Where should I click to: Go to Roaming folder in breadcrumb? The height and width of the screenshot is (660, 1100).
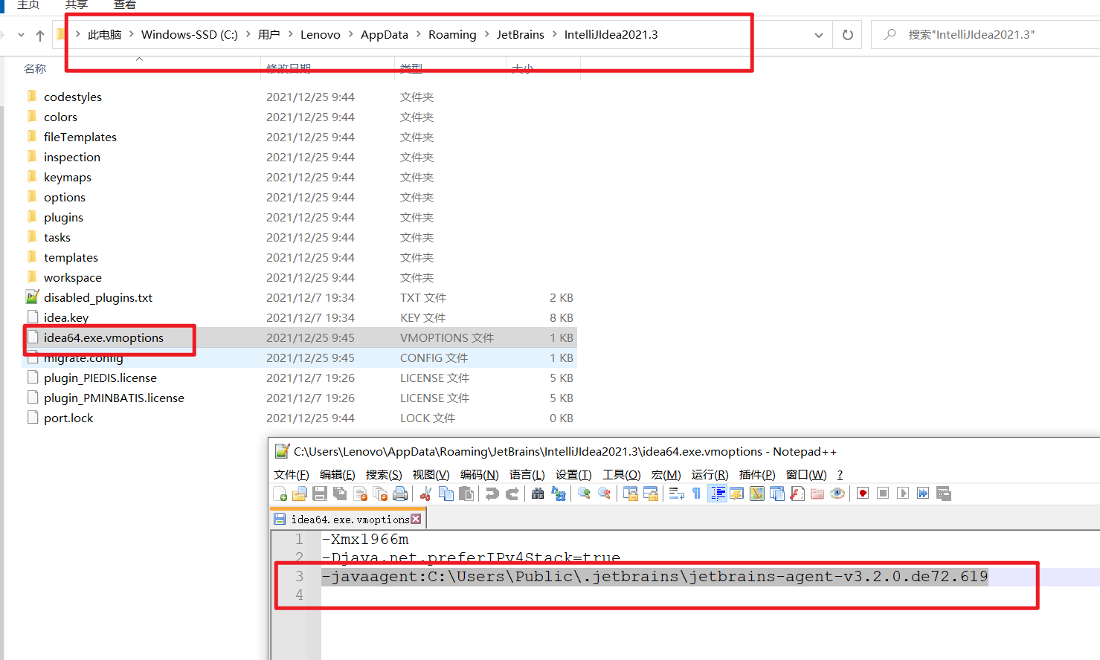[452, 34]
